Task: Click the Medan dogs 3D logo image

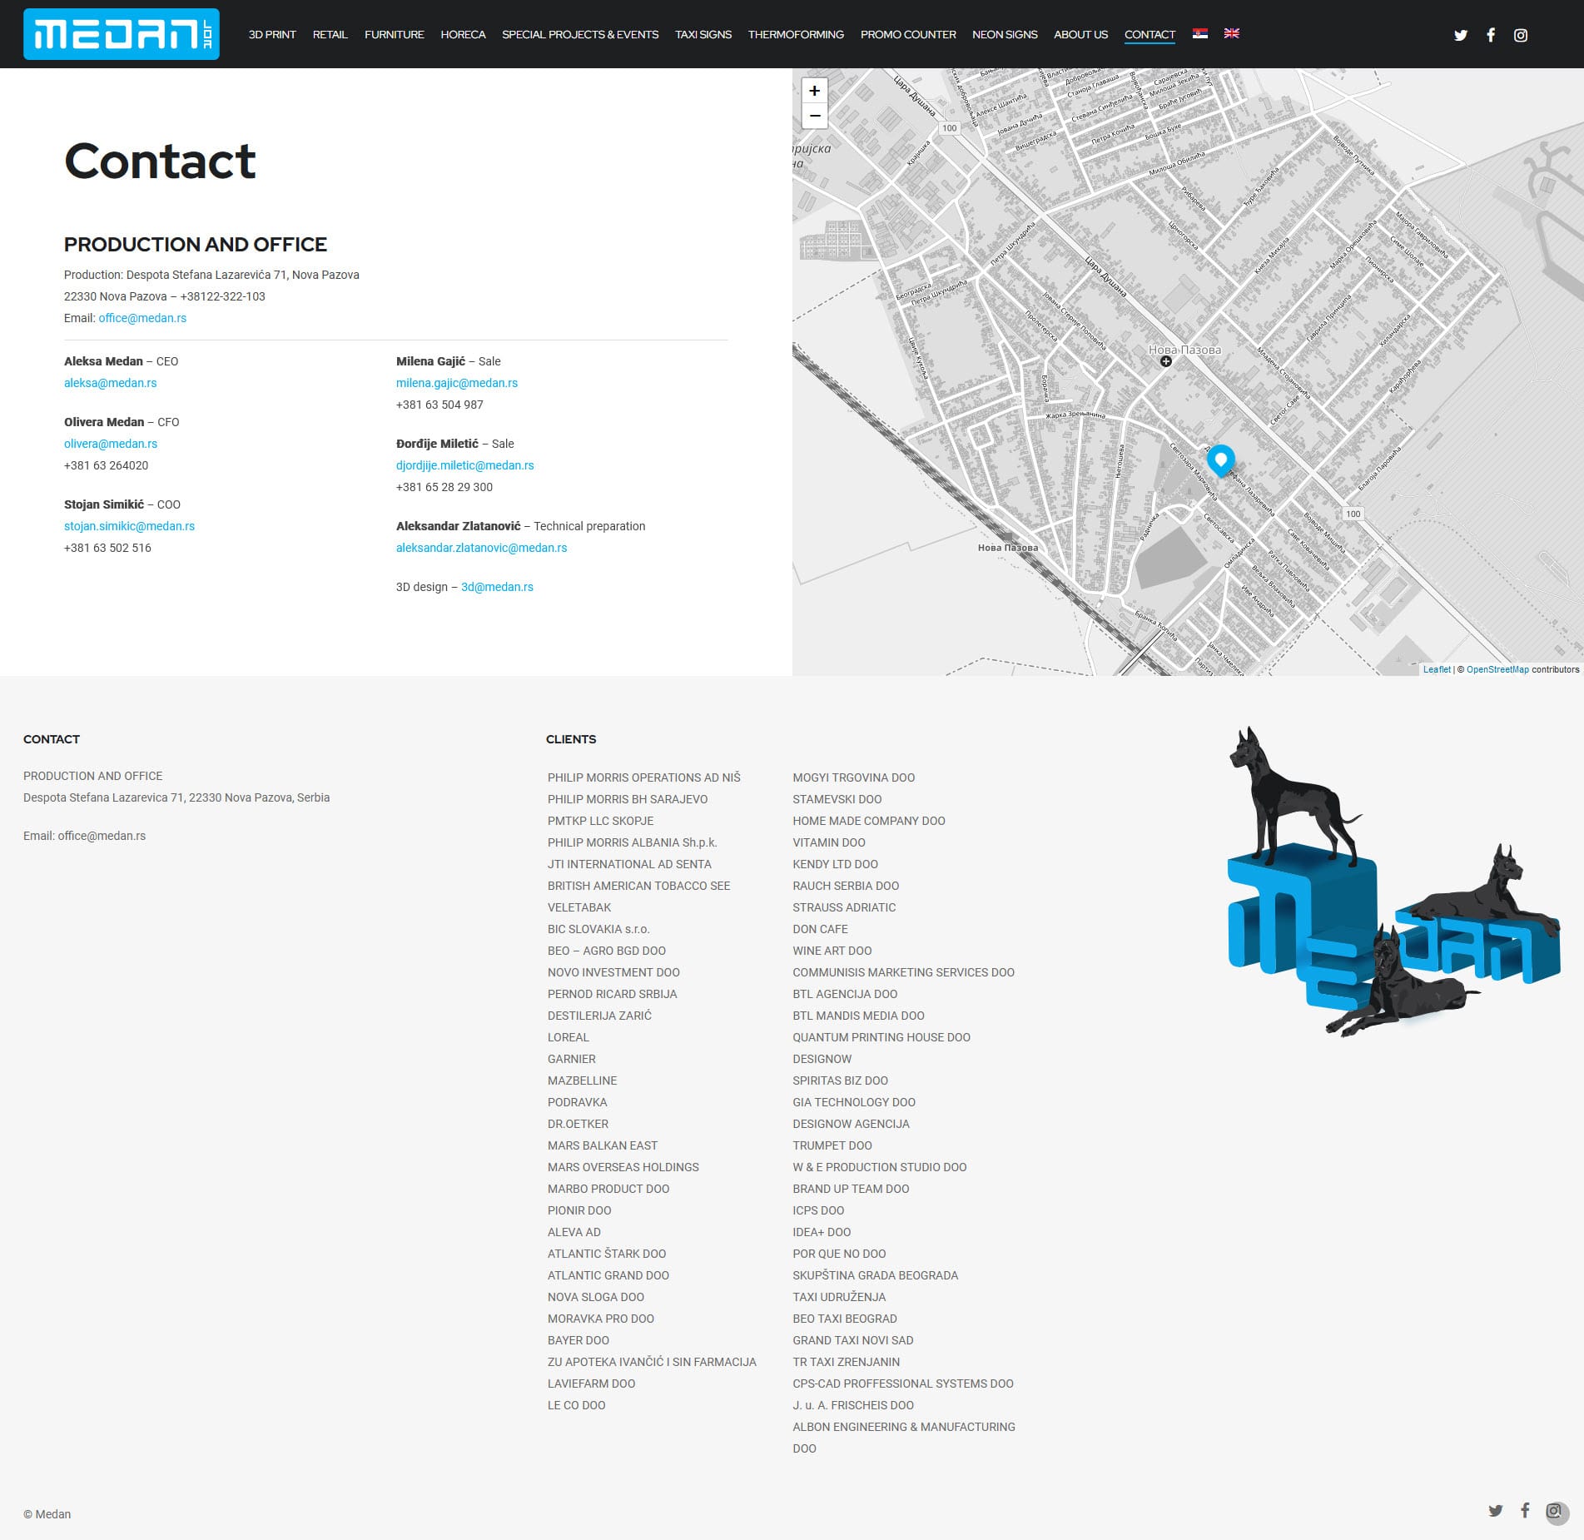Action: pyautogui.click(x=1394, y=882)
